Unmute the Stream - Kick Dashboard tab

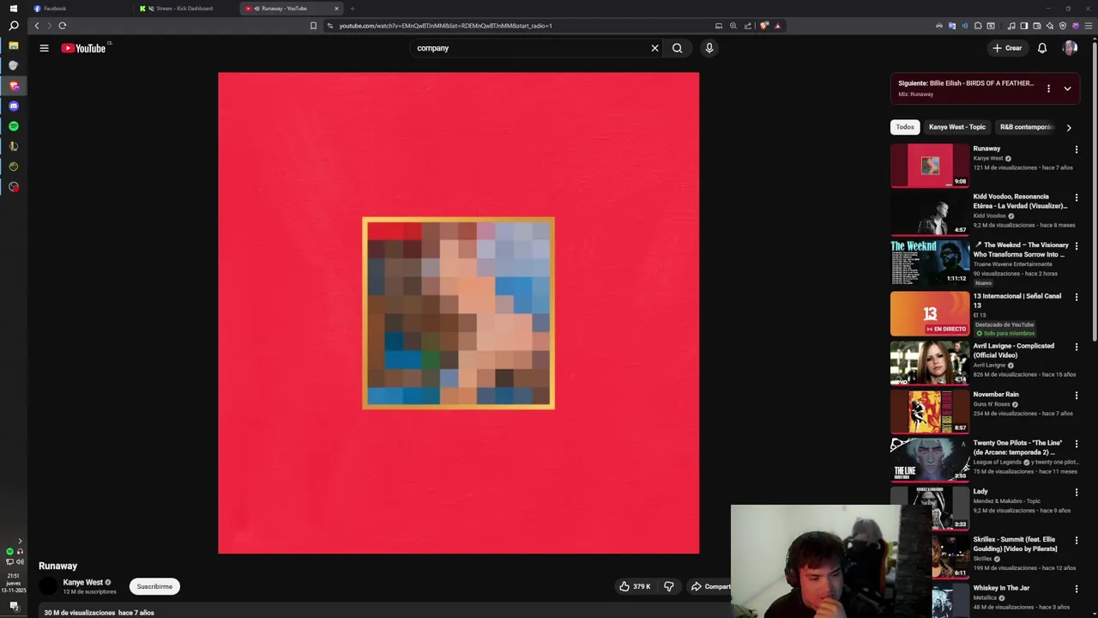pyautogui.click(x=151, y=9)
